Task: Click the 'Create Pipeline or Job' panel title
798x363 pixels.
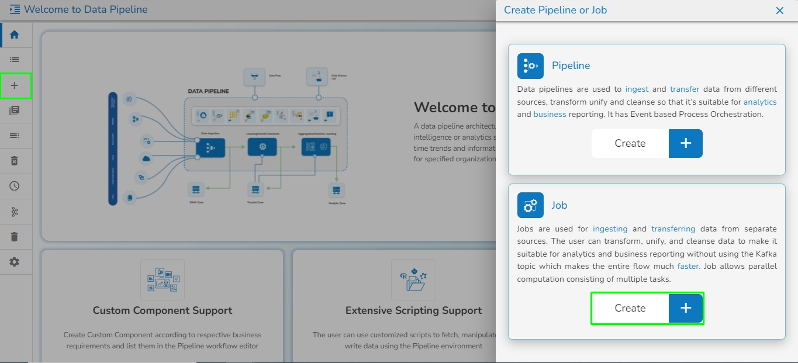Action: click(x=555, y=10)
